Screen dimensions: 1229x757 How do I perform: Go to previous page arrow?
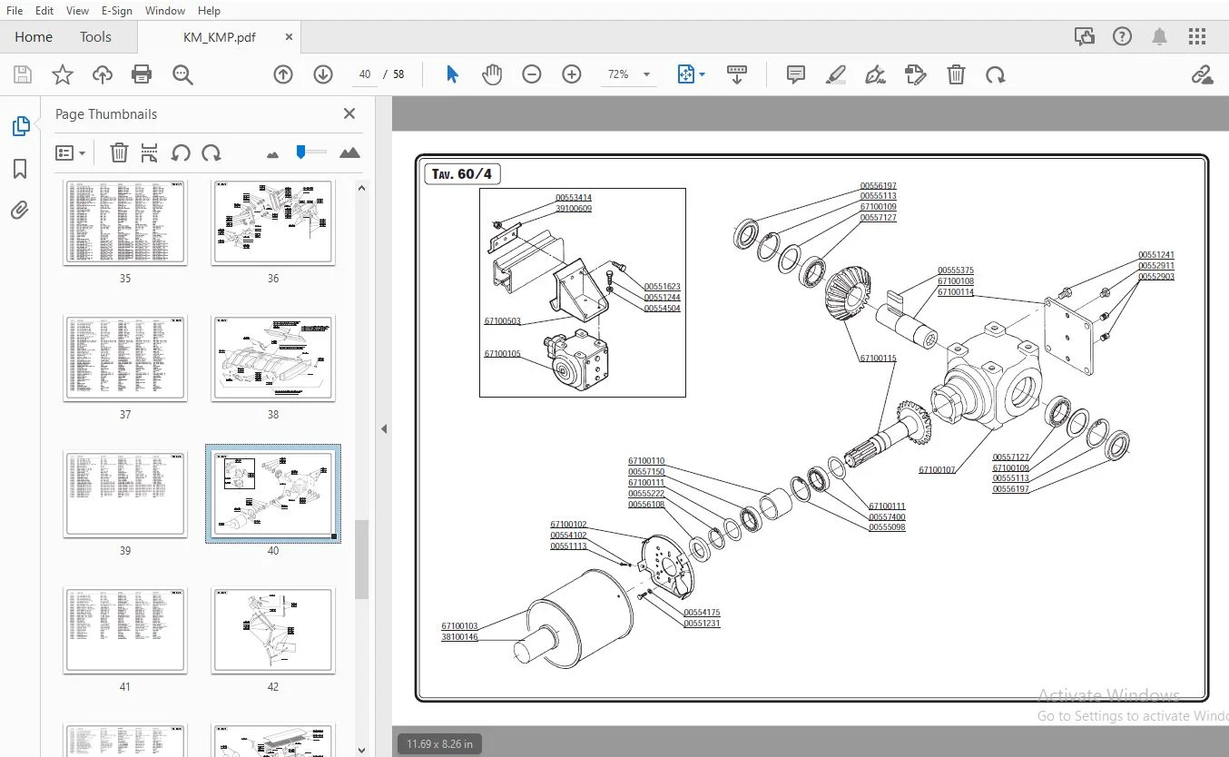[283, 74]
